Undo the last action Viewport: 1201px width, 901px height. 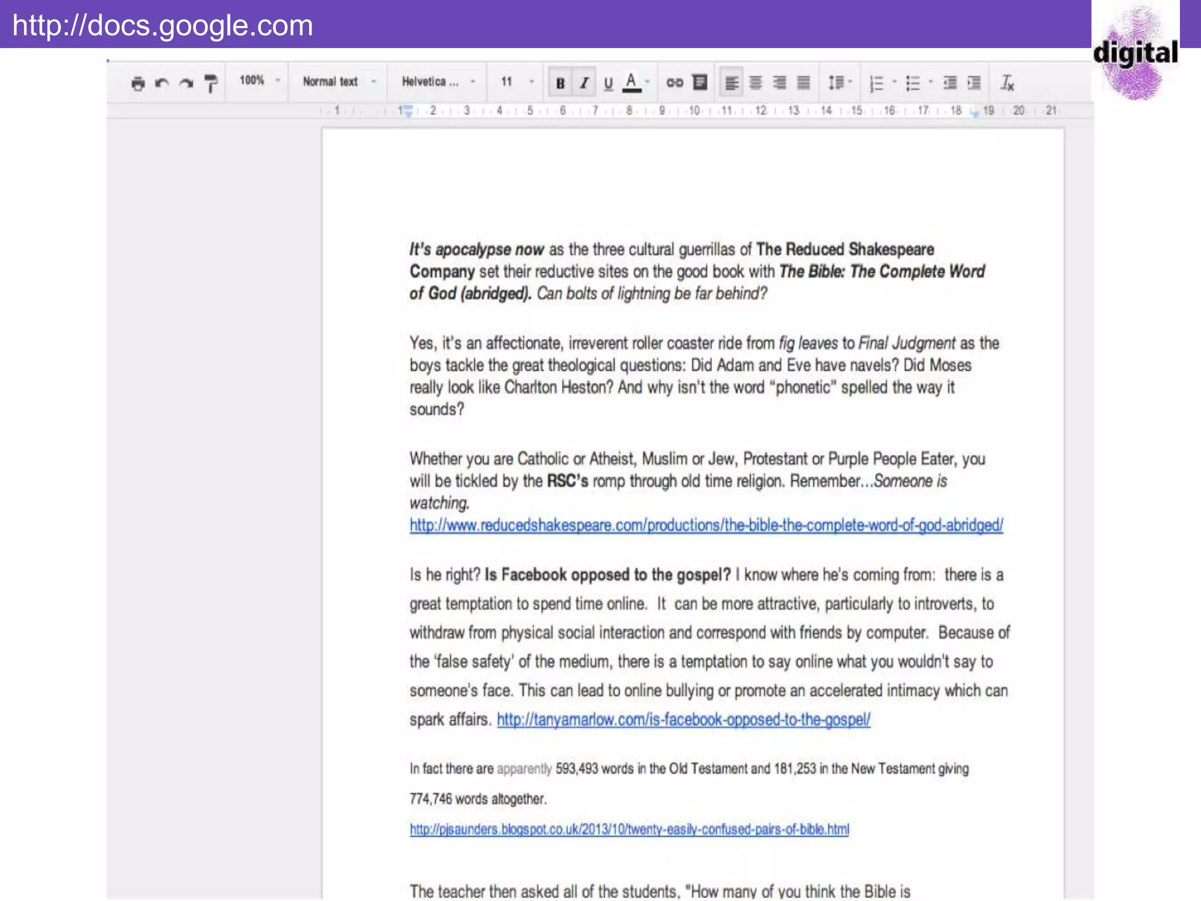coord(162,83)
